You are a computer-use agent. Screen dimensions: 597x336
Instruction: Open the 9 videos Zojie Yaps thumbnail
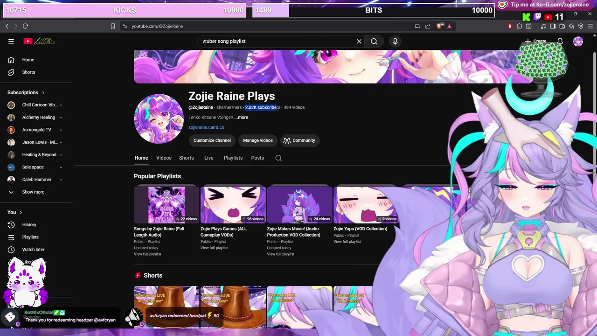tap(366, 205)
